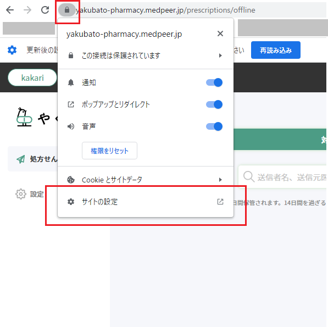Viewport: 328px width, 327px height.
Task: Open Cookie とサイトデータ submenu
Action: point(146,180)
